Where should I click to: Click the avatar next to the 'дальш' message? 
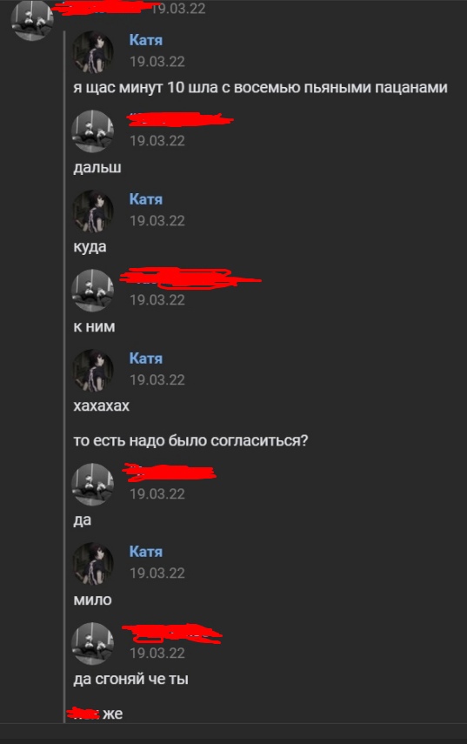92,131
